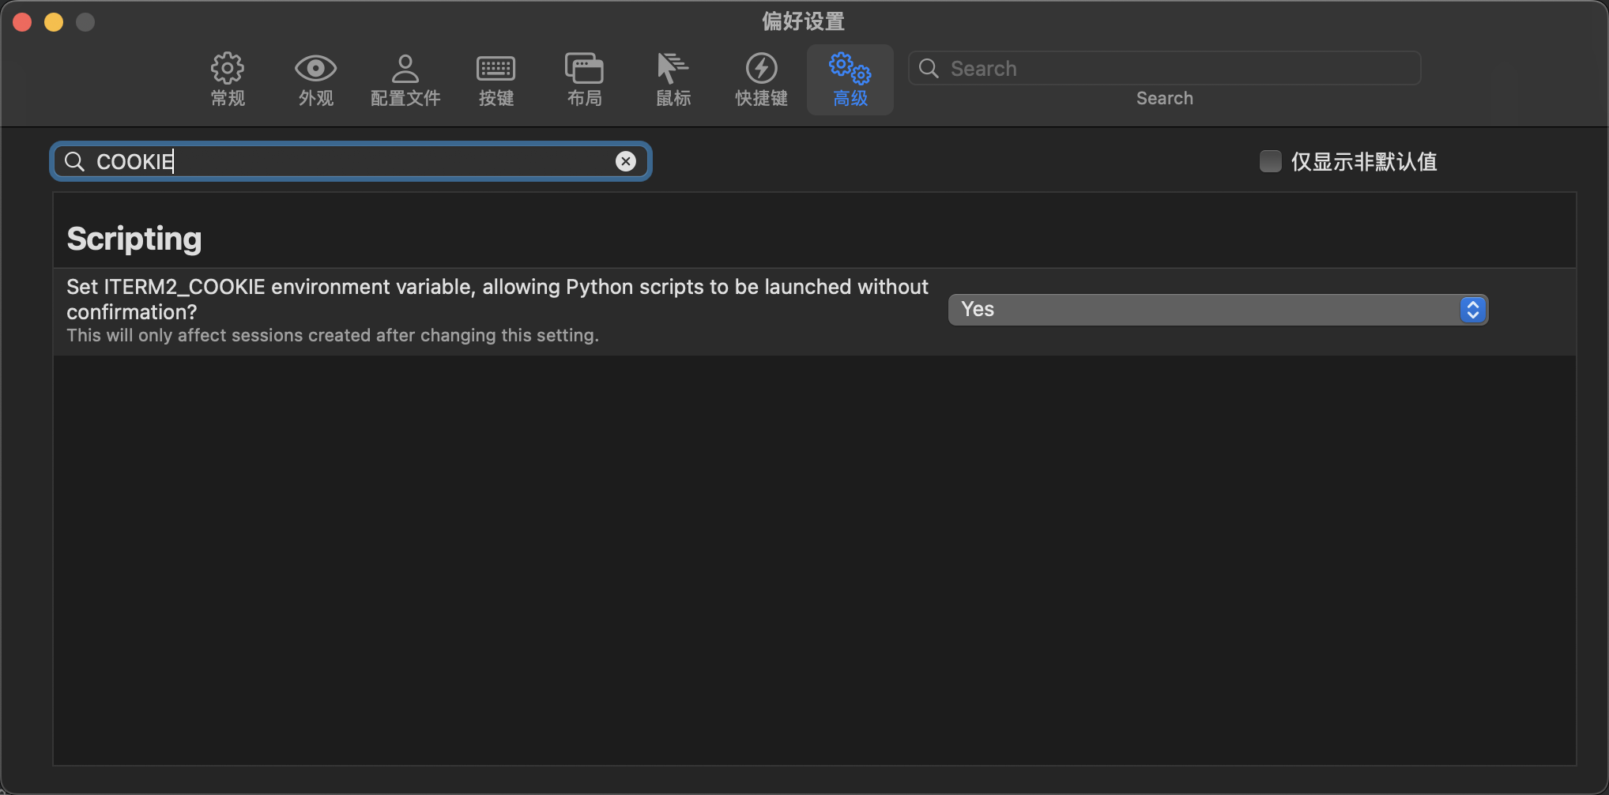
Task: Click the 高级 advanced tab
Action: point(850,78)
